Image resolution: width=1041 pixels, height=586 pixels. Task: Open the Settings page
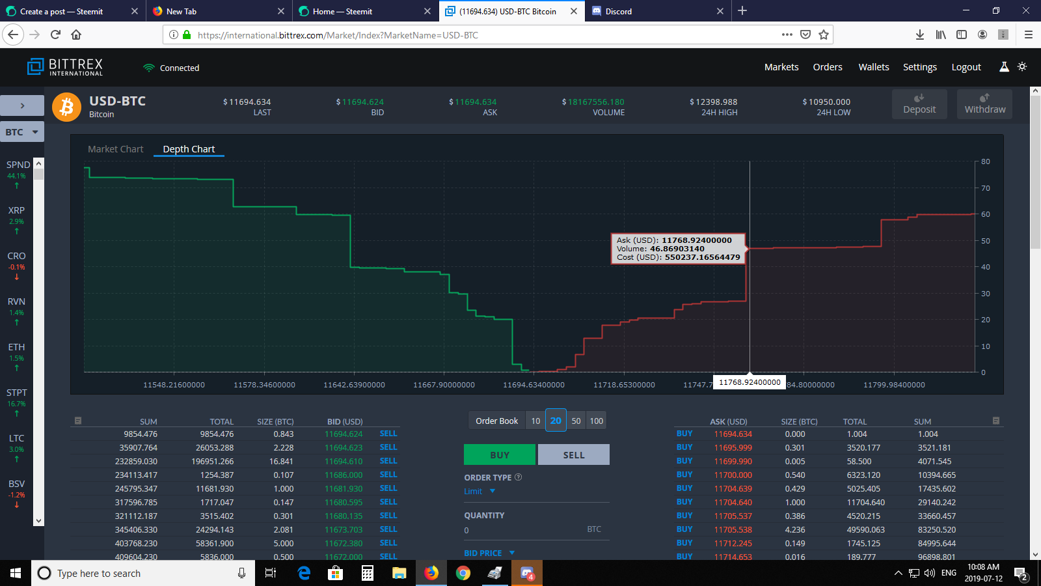click(920, 67)
